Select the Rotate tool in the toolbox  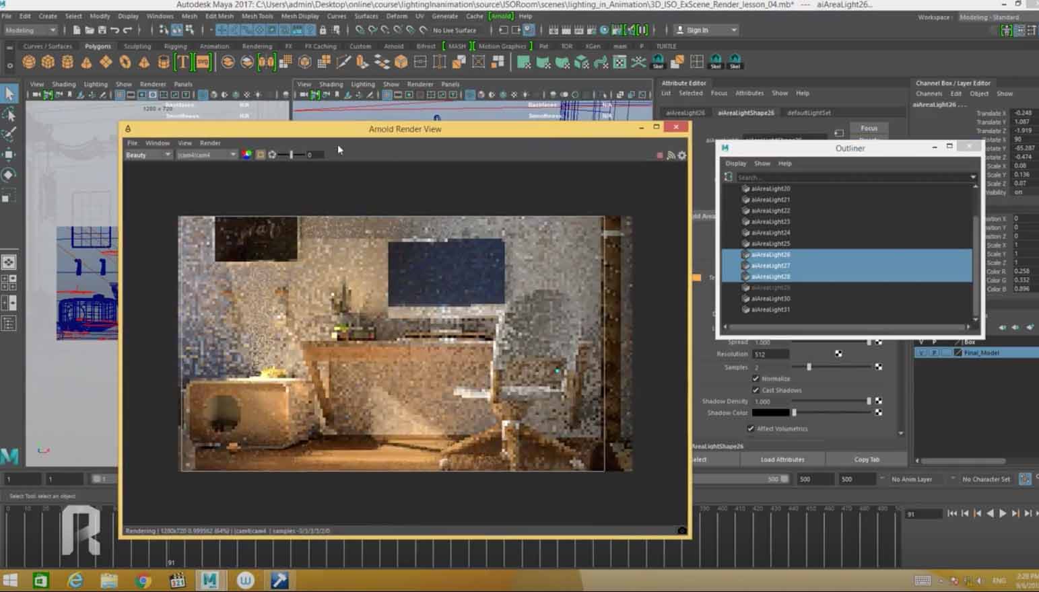click(x=9, y=175)
